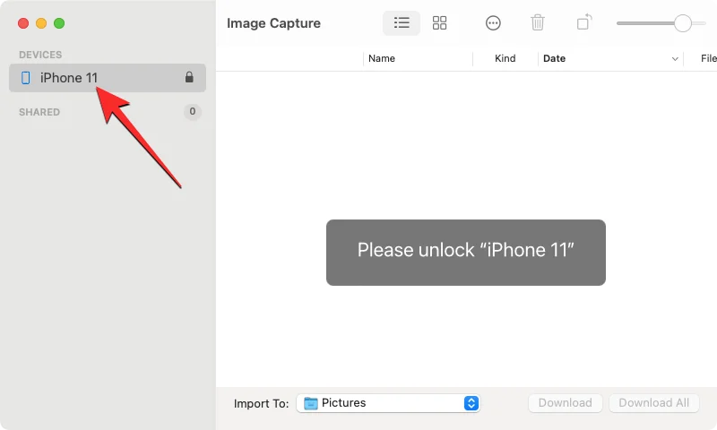Image resolution: width=717 pixels, height=430 pixels.
Task: Click the rotate image icon
Action: pos(584,21)
